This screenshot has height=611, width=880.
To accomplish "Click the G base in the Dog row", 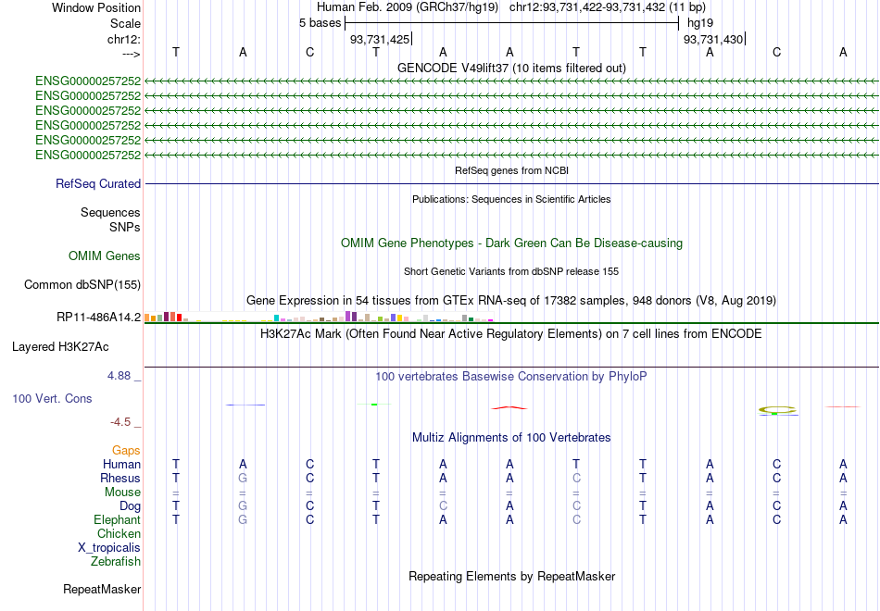I will [243, 506].
